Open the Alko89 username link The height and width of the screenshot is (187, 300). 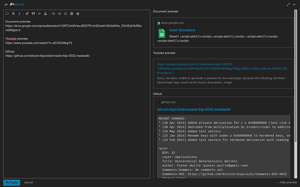point(19,4)
